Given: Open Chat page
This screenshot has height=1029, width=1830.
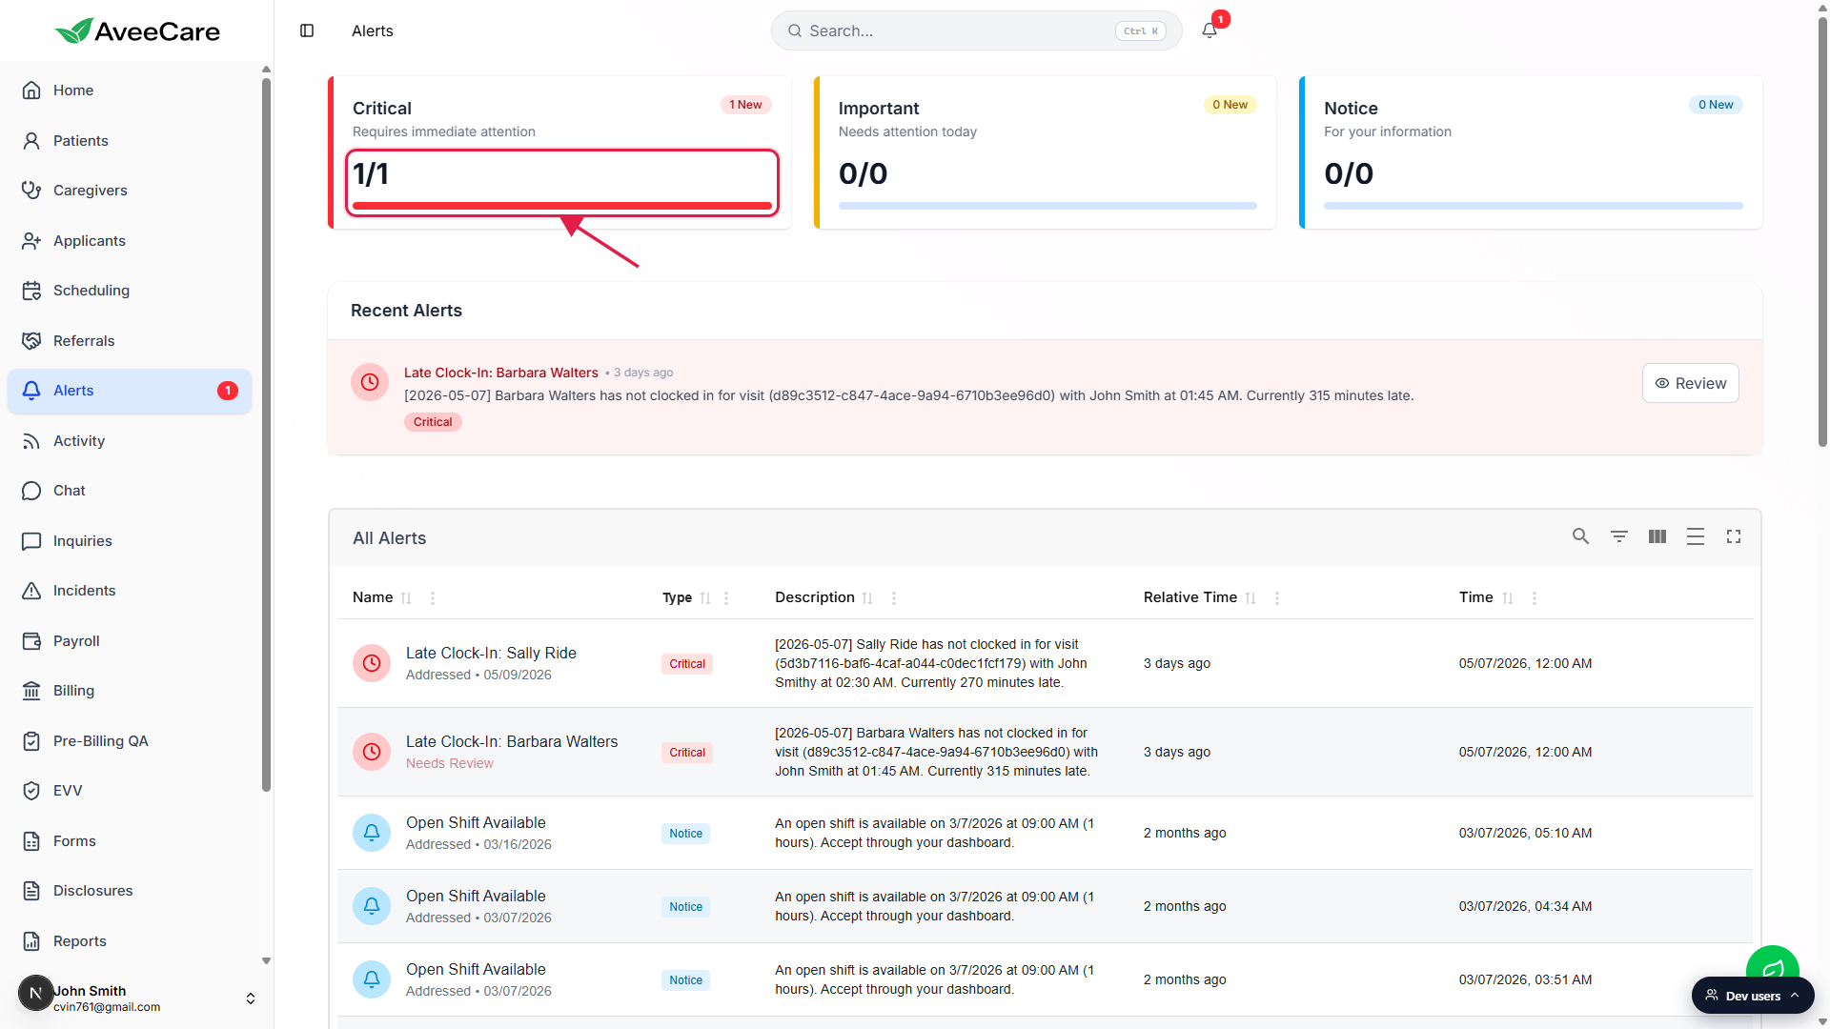Looking at the screenshot, I should [130, 491].
